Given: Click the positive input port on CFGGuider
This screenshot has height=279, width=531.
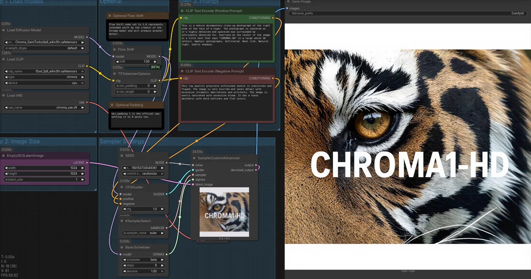Looking at the screenshot, I should (x=121, y=199).
